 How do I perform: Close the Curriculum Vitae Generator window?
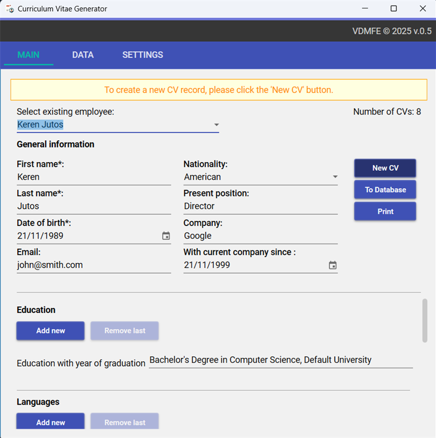(423, 9)
